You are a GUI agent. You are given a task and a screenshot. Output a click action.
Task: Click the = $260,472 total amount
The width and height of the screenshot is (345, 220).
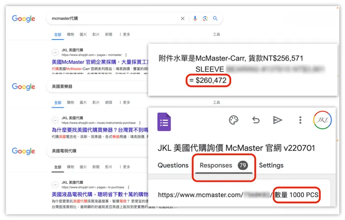coord(208,80)
